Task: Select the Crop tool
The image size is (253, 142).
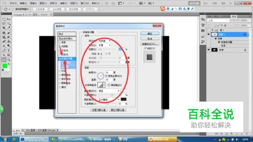Action: [x=4, y=28]
